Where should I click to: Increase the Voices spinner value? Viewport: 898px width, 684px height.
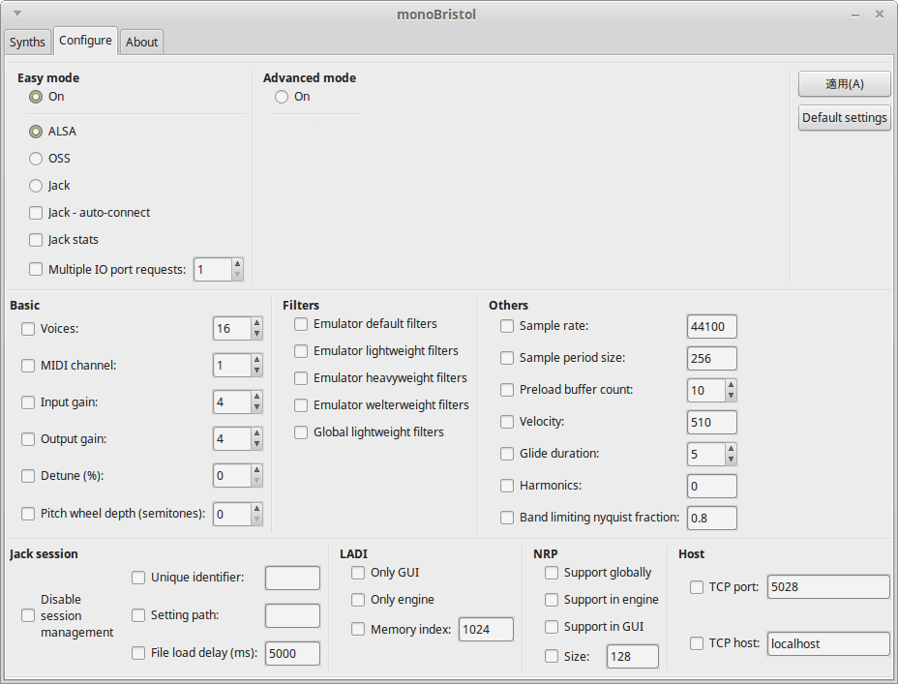[256, 323]
